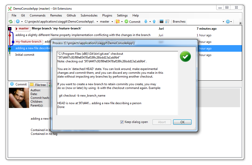
Task: Switch to the partially hidden Diff tab
Action: pos(49,85)
